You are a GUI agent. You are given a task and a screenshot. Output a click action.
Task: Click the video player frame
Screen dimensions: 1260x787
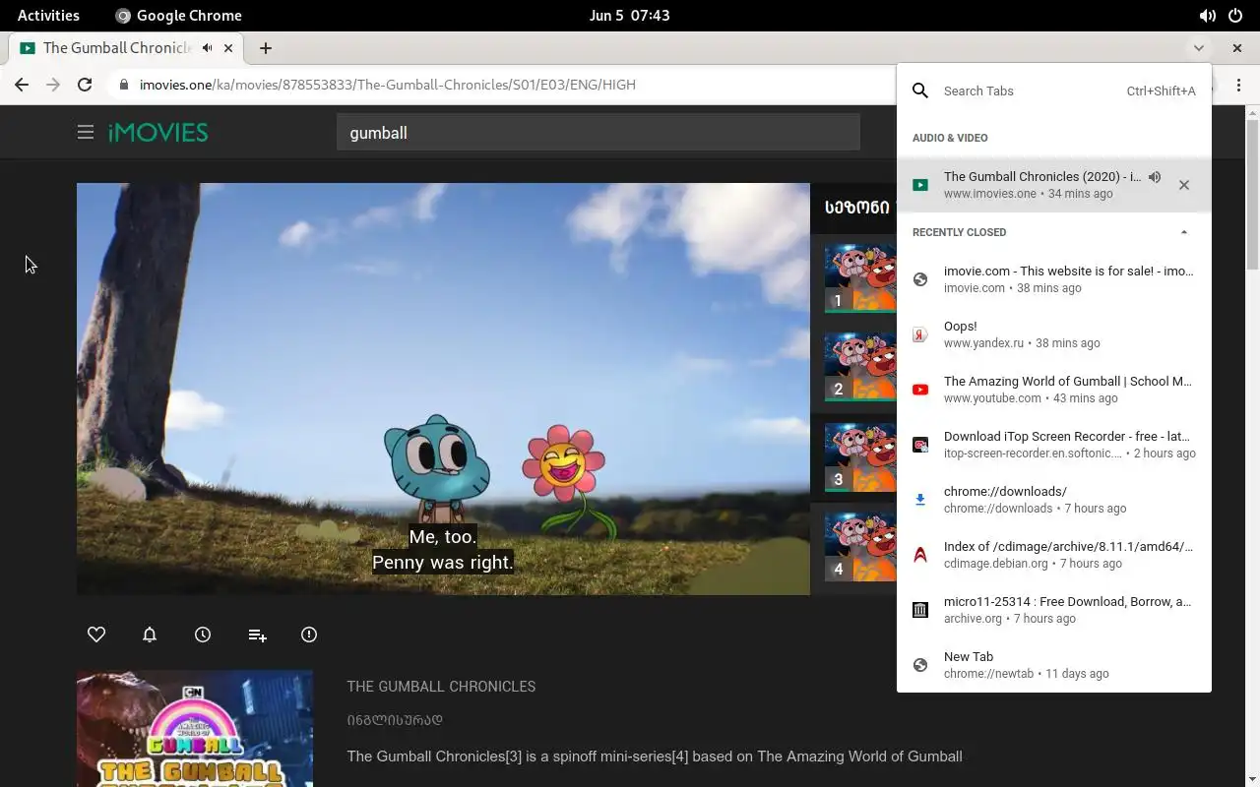443,389
